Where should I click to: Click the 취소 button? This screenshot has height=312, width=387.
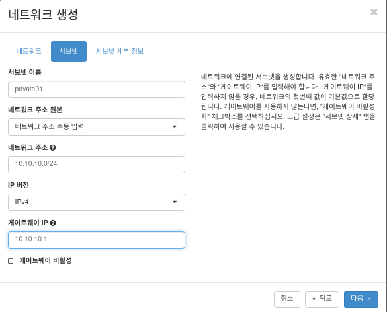coord(287,299)
